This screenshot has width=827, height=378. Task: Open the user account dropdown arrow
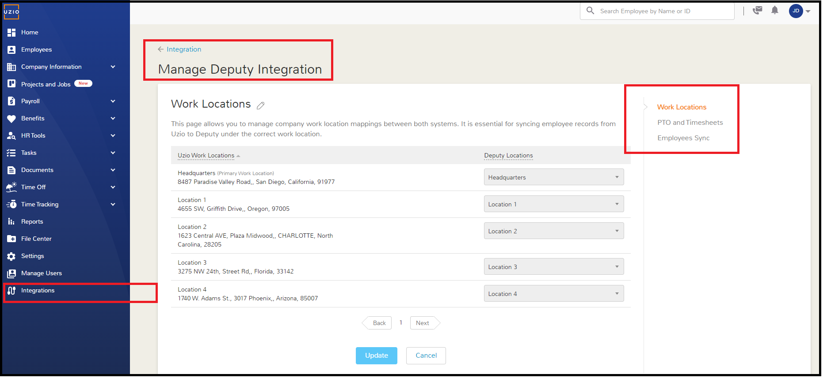tap(808, 11)
